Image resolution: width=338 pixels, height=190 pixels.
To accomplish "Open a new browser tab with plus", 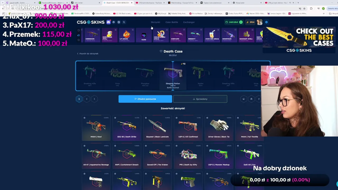I will pos(298,3).
